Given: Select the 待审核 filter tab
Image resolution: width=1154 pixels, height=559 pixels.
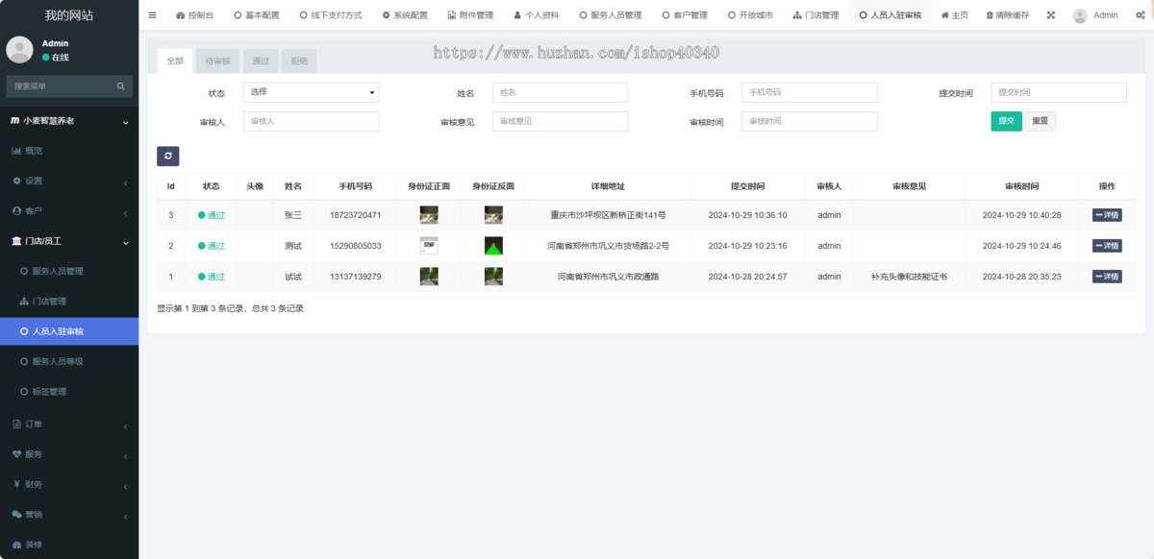Looking at the screenshot, I should tap(217, 61).
